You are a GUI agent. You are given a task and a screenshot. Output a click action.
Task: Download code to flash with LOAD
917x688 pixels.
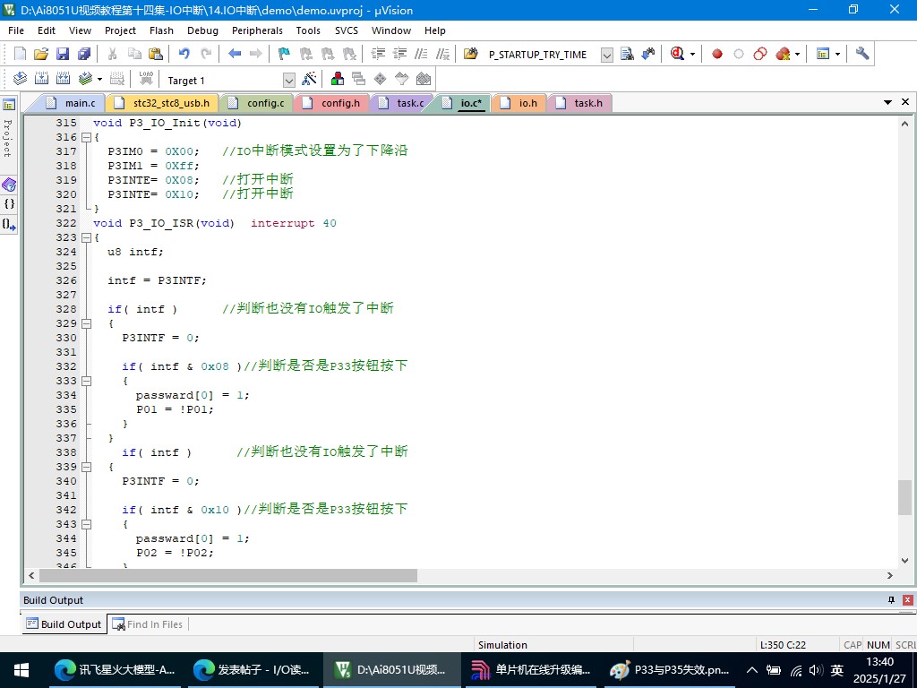(x=146, y=79)
